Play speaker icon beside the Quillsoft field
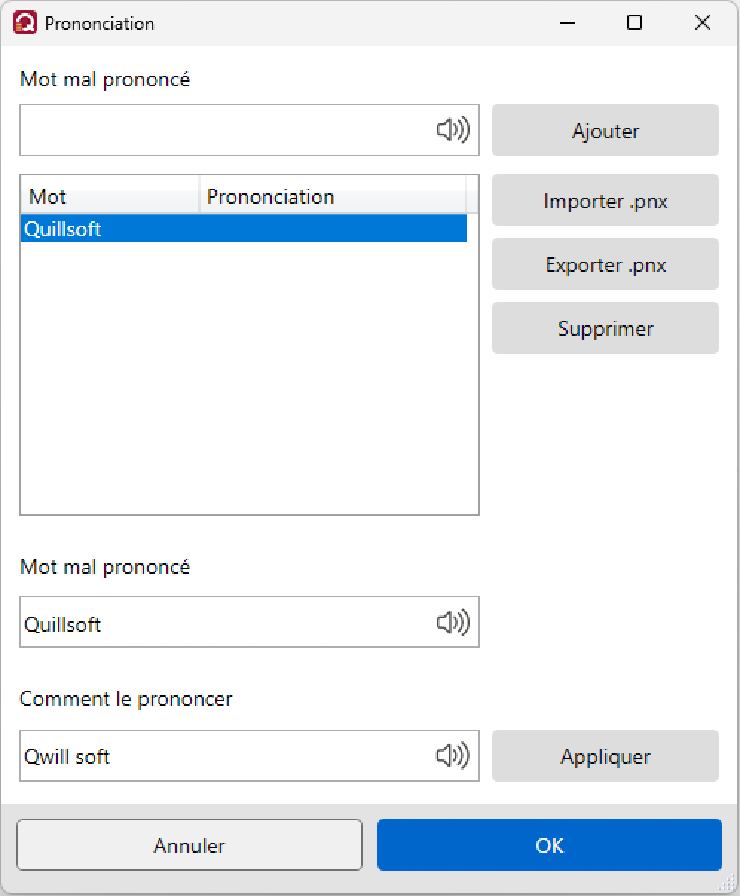This screenshot has width=740, height=896. tap(452, 623)
